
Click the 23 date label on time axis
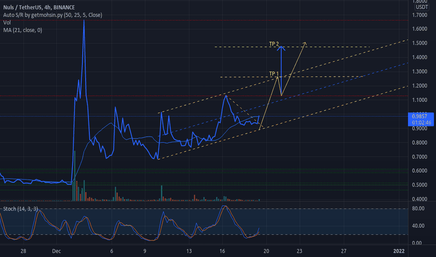[299, 251]
